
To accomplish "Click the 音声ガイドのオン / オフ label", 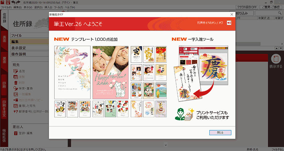I will click(210, 23).
